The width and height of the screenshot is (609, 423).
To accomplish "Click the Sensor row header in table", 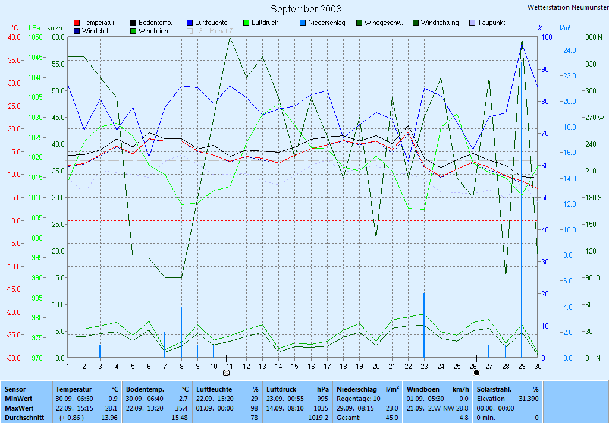I will tap(15, 389).
